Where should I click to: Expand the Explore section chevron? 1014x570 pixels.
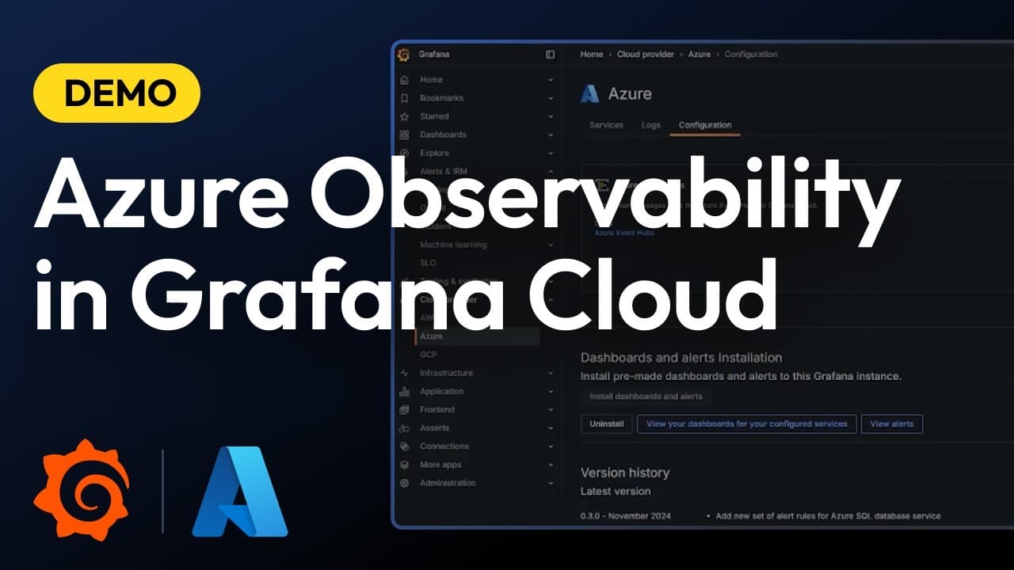551,153
